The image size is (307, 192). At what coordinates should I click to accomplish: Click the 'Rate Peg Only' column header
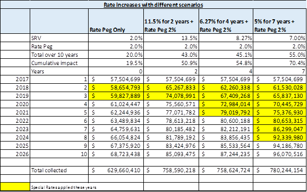pyautogui.click(x=116, y=21)
